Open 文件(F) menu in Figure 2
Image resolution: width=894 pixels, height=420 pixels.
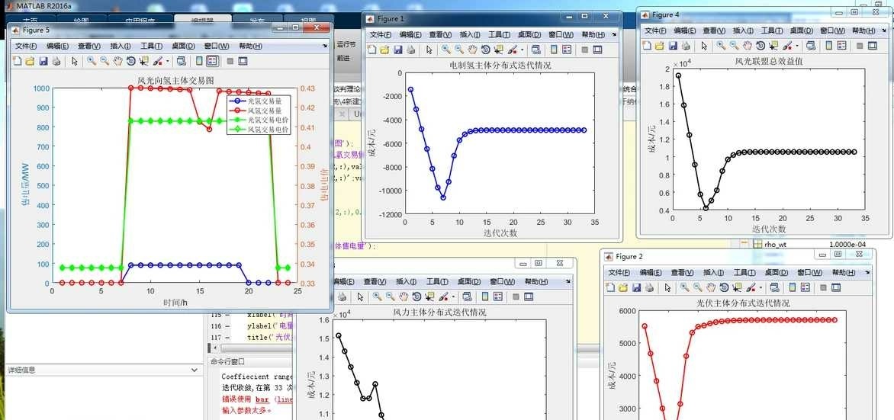pos(619,273)
